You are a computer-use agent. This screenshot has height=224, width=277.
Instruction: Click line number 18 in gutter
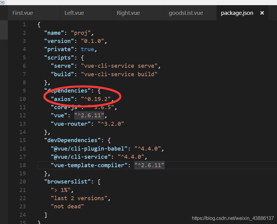pyautogui.click(x=23, y=165)
